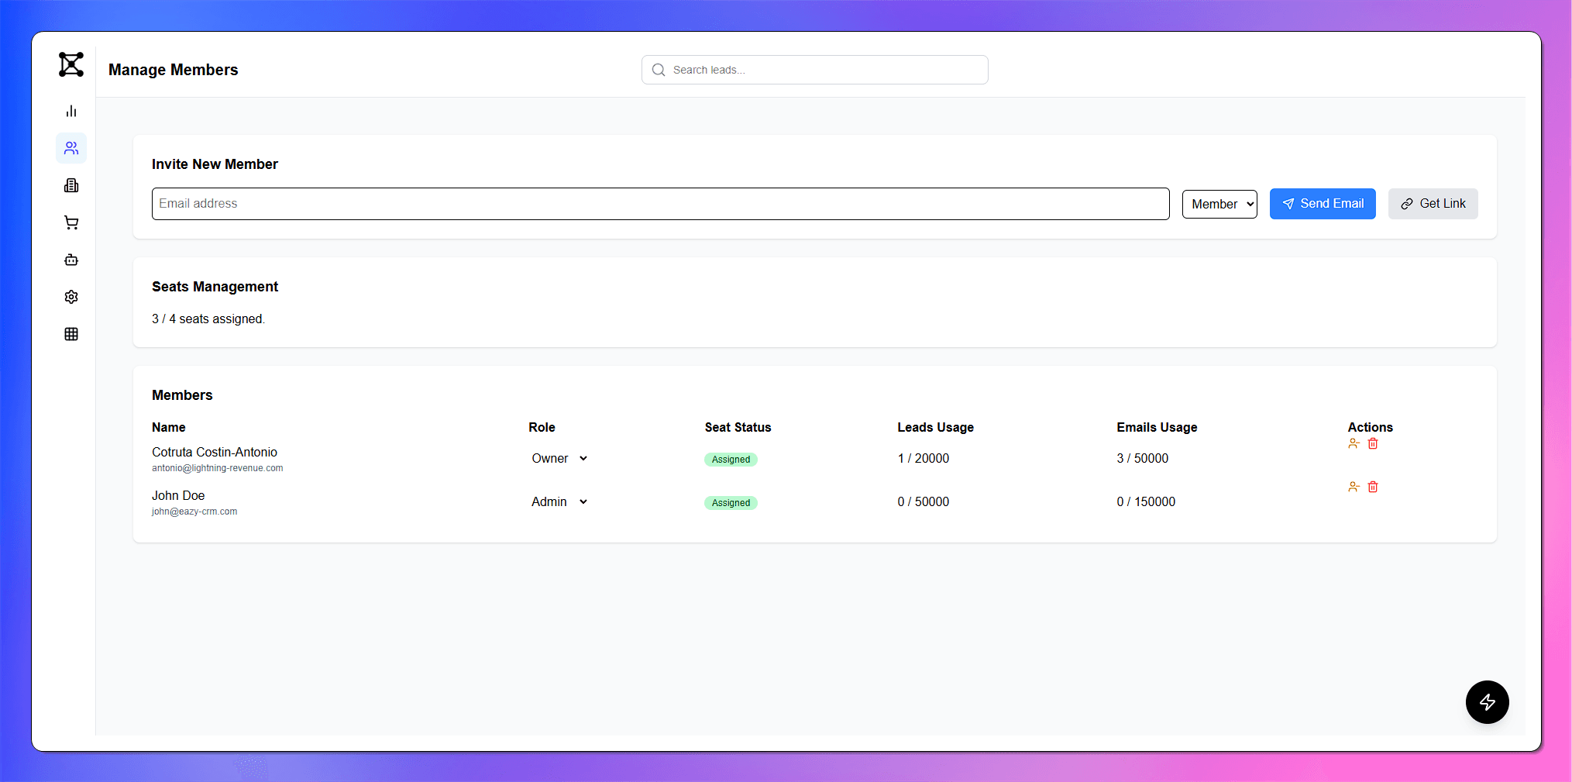Click the Send Email button
The image size is (1572, 782).
click(1323, 204)
